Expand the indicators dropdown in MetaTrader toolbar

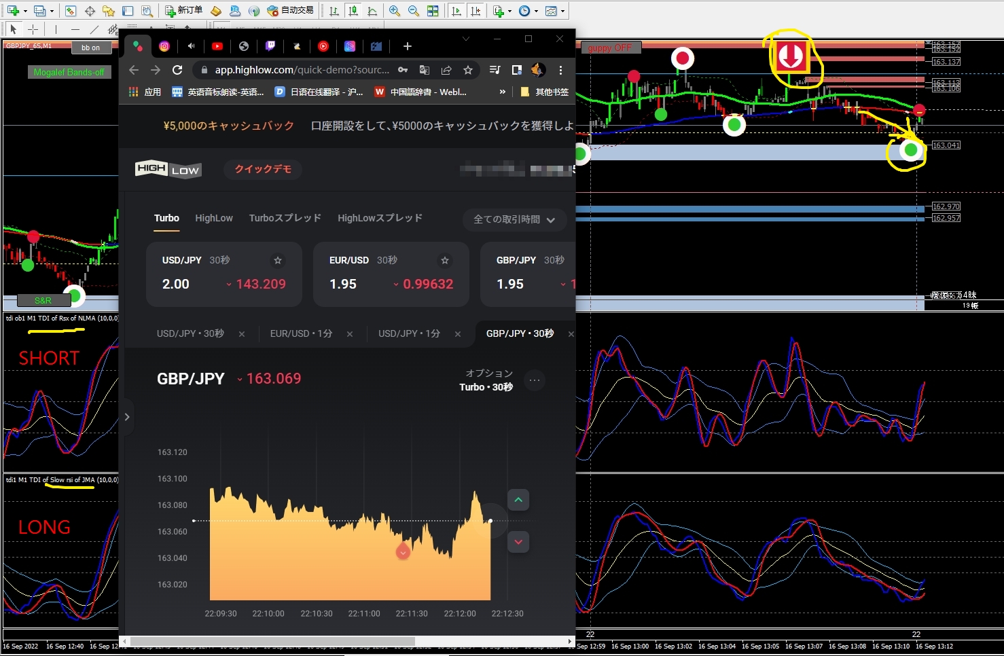pyautogui.click(x=510, y=11)
